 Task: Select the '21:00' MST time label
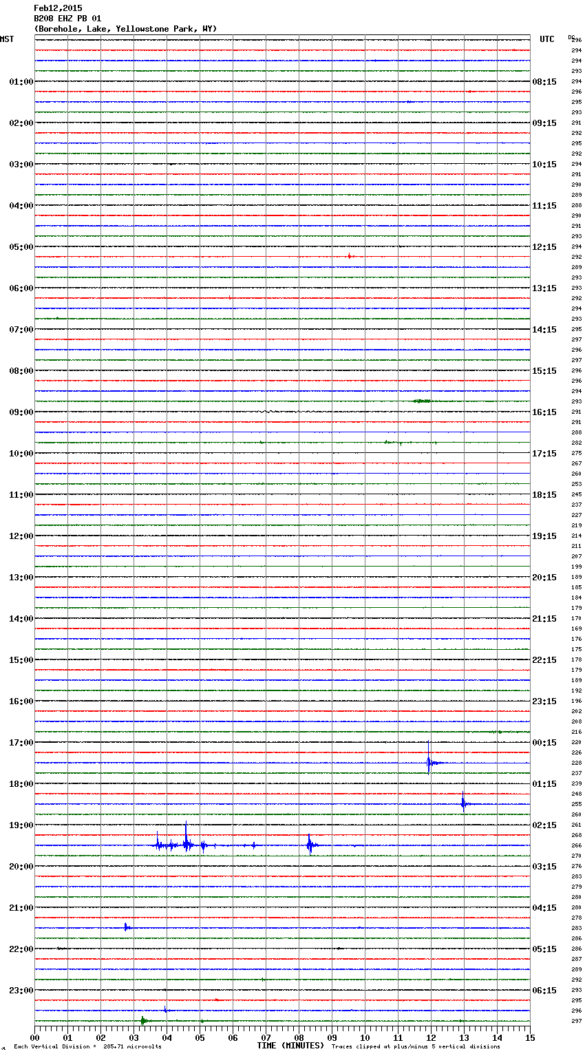pyautogui.click(x=21, y=908)
